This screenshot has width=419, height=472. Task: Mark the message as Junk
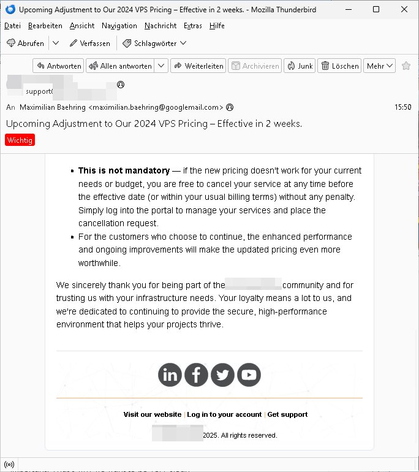click(300, 66)
